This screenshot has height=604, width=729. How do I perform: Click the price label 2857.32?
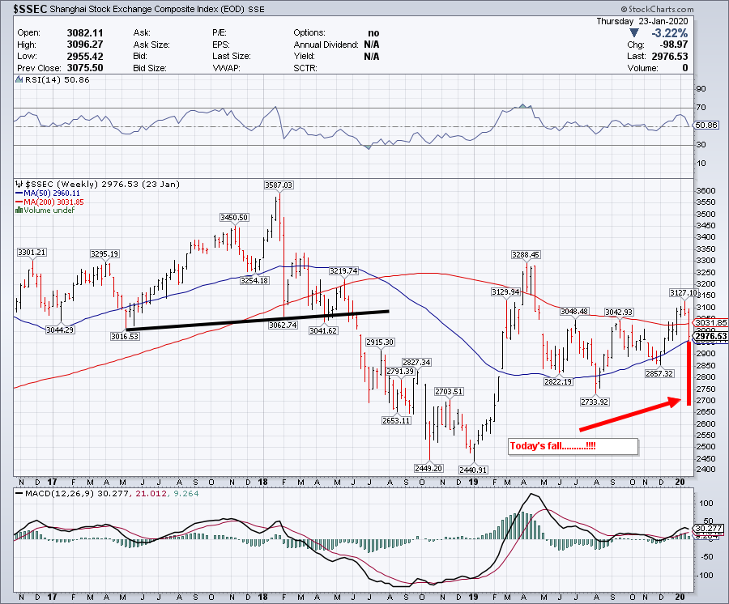[x=659, y=373]
